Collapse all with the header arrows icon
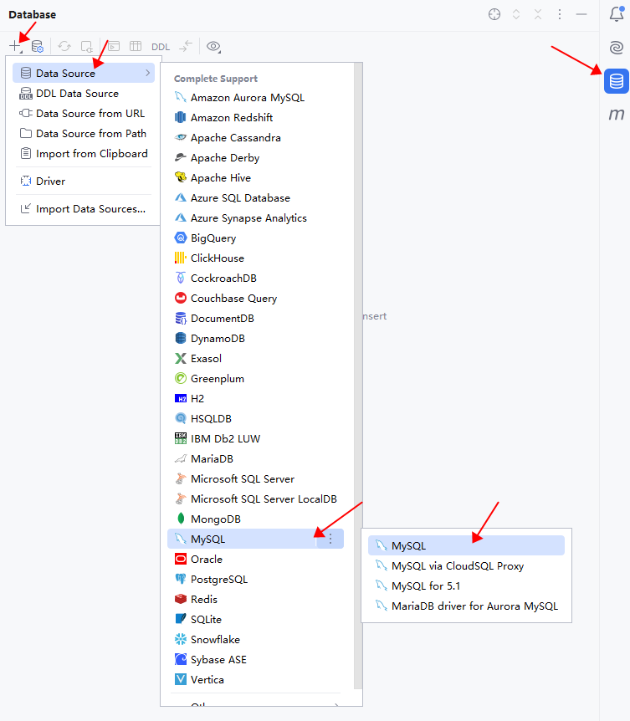Screen dimensions: 630x721 click(538, 14)
